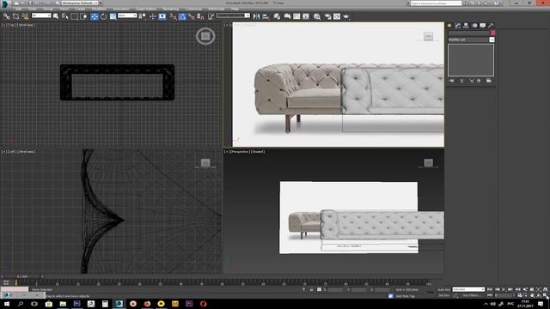Screen dimensions: 550x309
Task: Open the Tools menu
Action: click(33, 9)
